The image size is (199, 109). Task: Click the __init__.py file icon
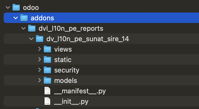[47, 101]
